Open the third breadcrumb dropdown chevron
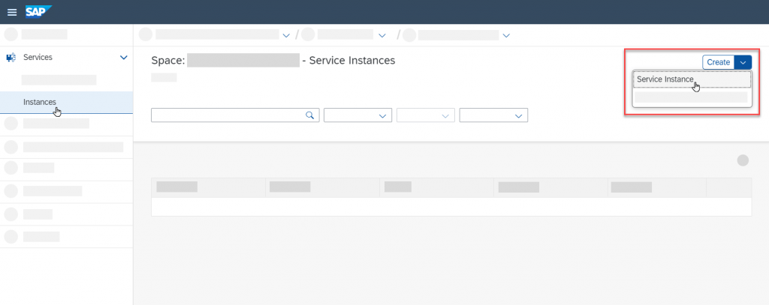769x305 pixels. [507, 35]
